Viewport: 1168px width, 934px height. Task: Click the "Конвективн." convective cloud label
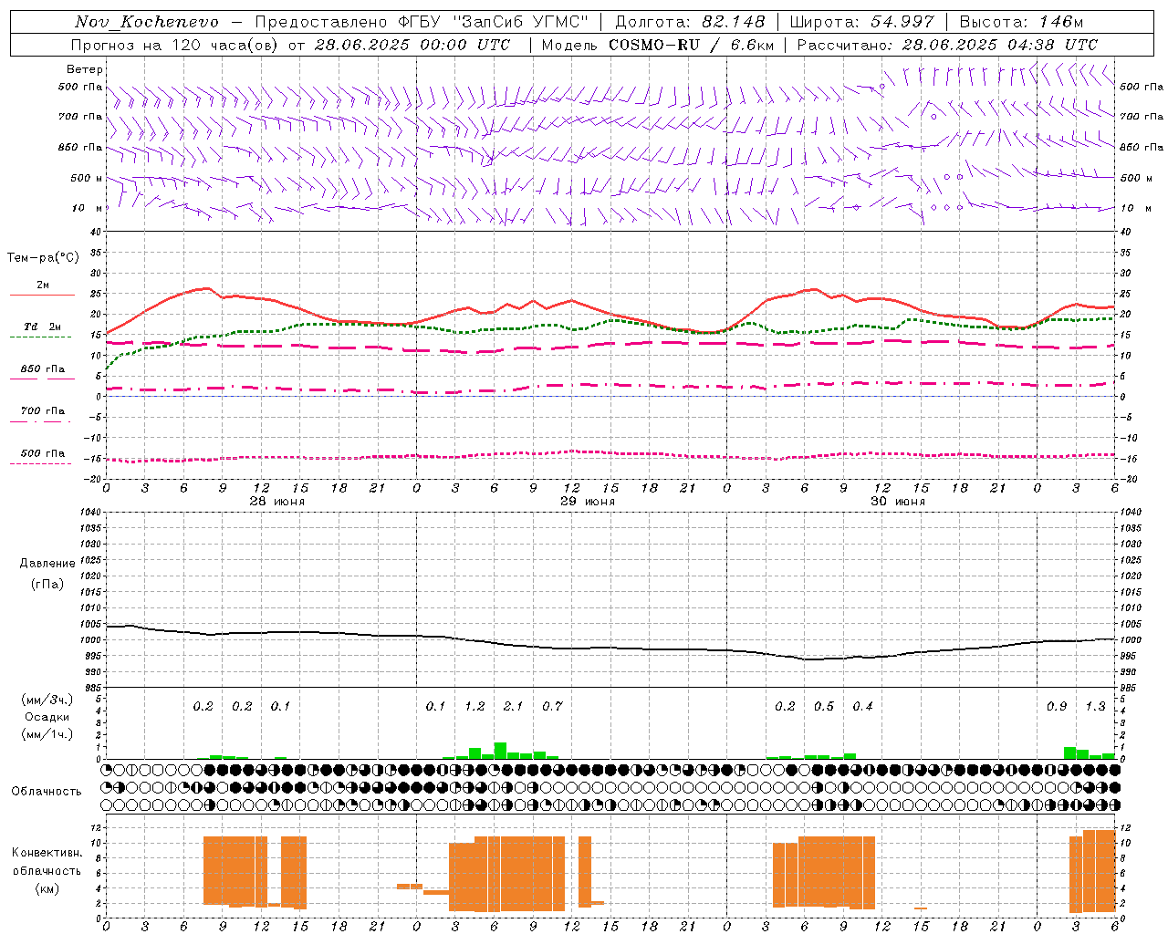47,853
